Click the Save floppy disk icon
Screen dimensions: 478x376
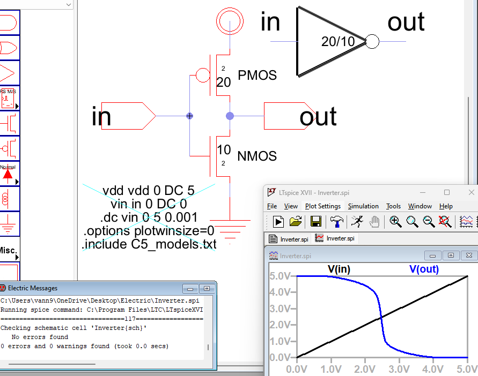[316, 222]
